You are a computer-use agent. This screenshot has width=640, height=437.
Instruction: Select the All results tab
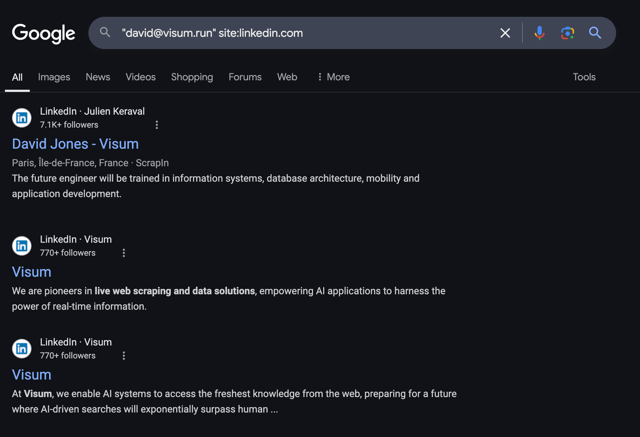(17, 77)
